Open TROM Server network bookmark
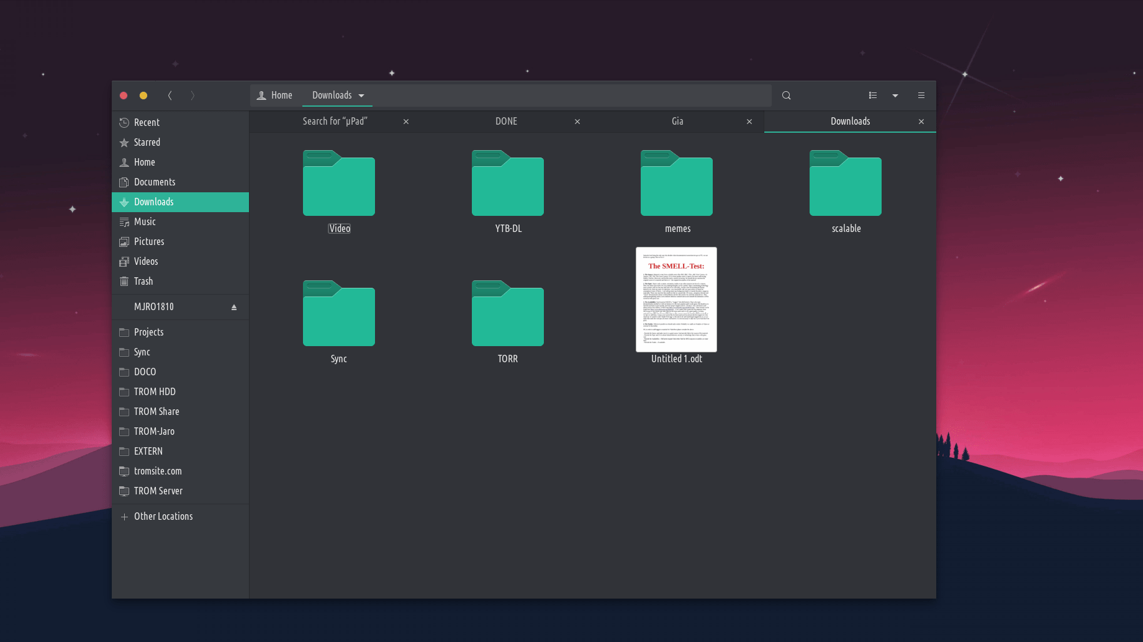Image resolution: width=1143 pixels, height=642 pixels. (158, 491)
